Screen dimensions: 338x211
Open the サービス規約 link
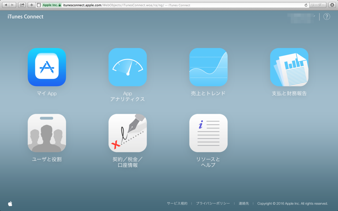(177, 203)
